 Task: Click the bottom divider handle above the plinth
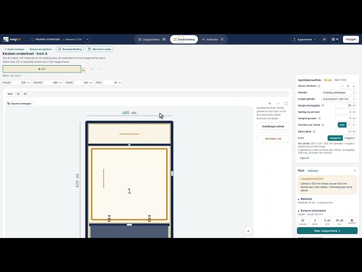tap(130, 224)
